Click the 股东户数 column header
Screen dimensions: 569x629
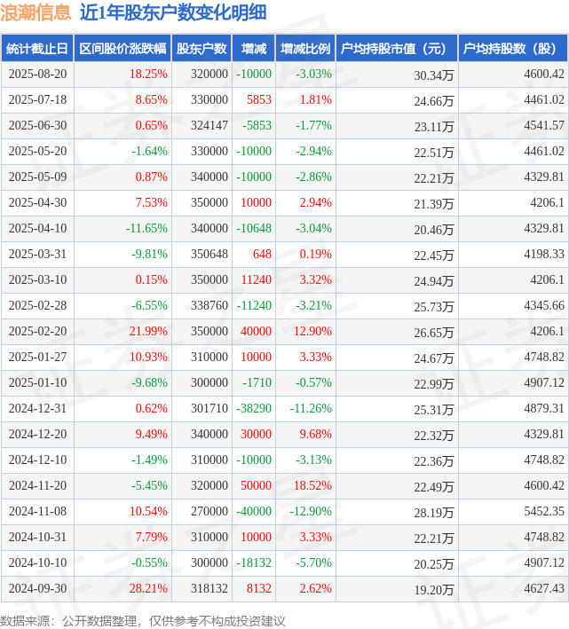click(x=202, y=49)
